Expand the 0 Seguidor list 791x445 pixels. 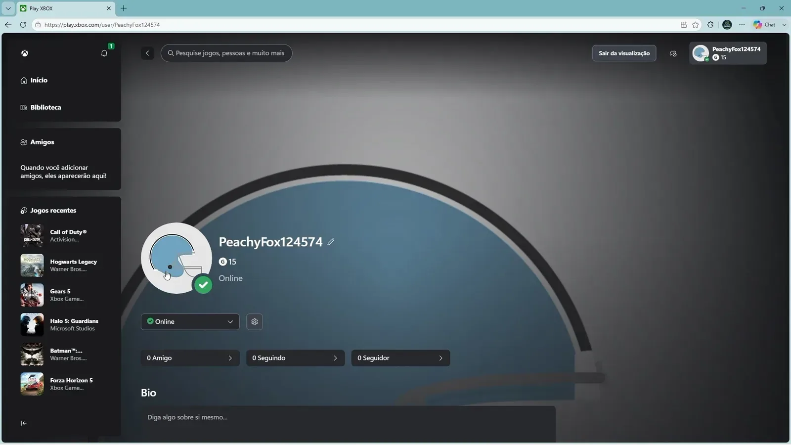401,358
